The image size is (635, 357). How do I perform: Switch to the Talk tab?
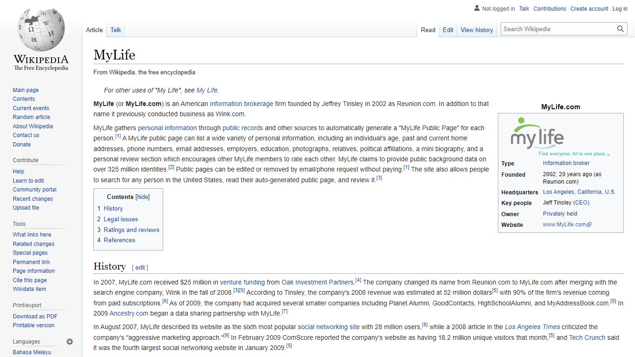(x=116, y=30)
